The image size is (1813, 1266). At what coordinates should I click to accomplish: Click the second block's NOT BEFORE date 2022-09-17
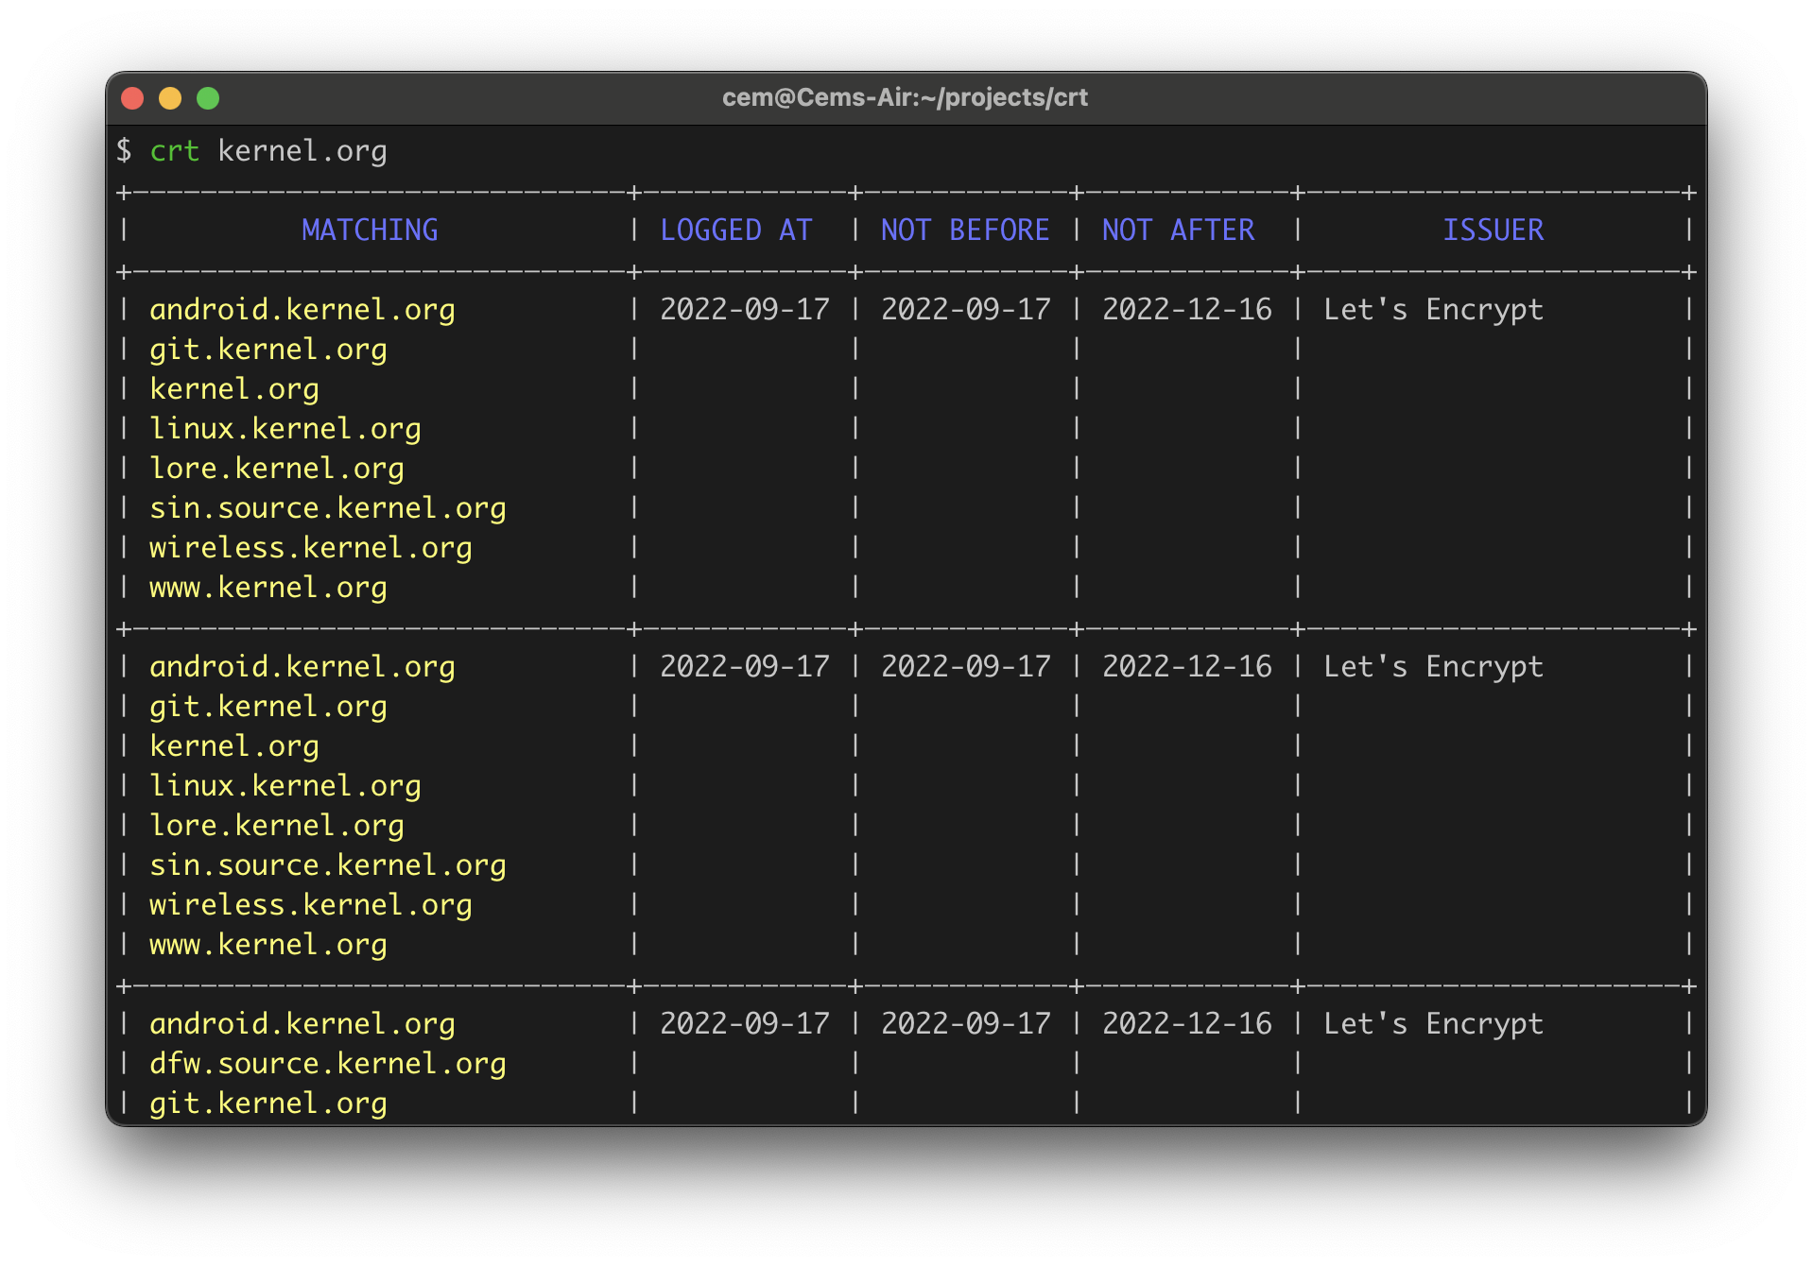pos(966,667)
